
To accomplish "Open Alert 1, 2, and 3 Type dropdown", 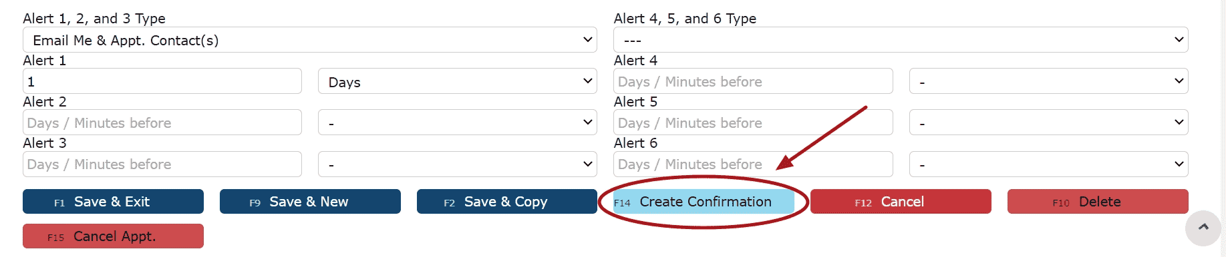I will point(310,40).
